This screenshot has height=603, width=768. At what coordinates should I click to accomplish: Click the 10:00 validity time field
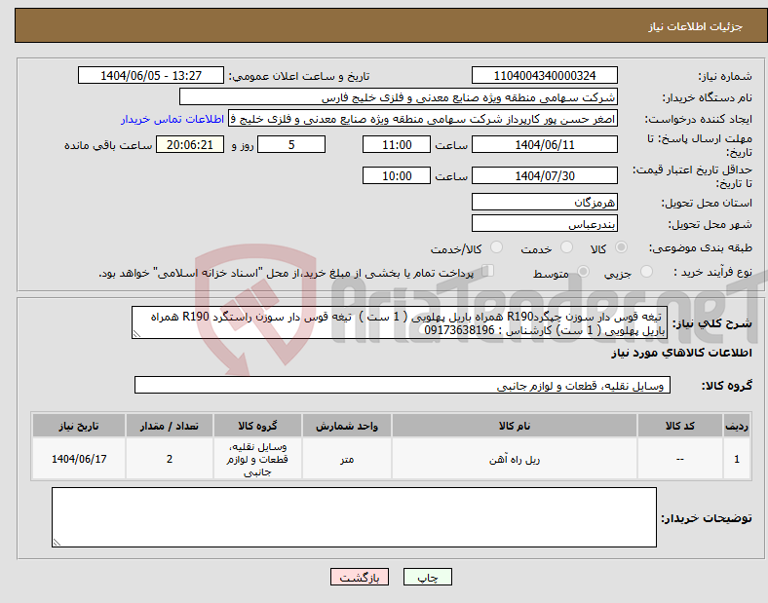point(397,175)
